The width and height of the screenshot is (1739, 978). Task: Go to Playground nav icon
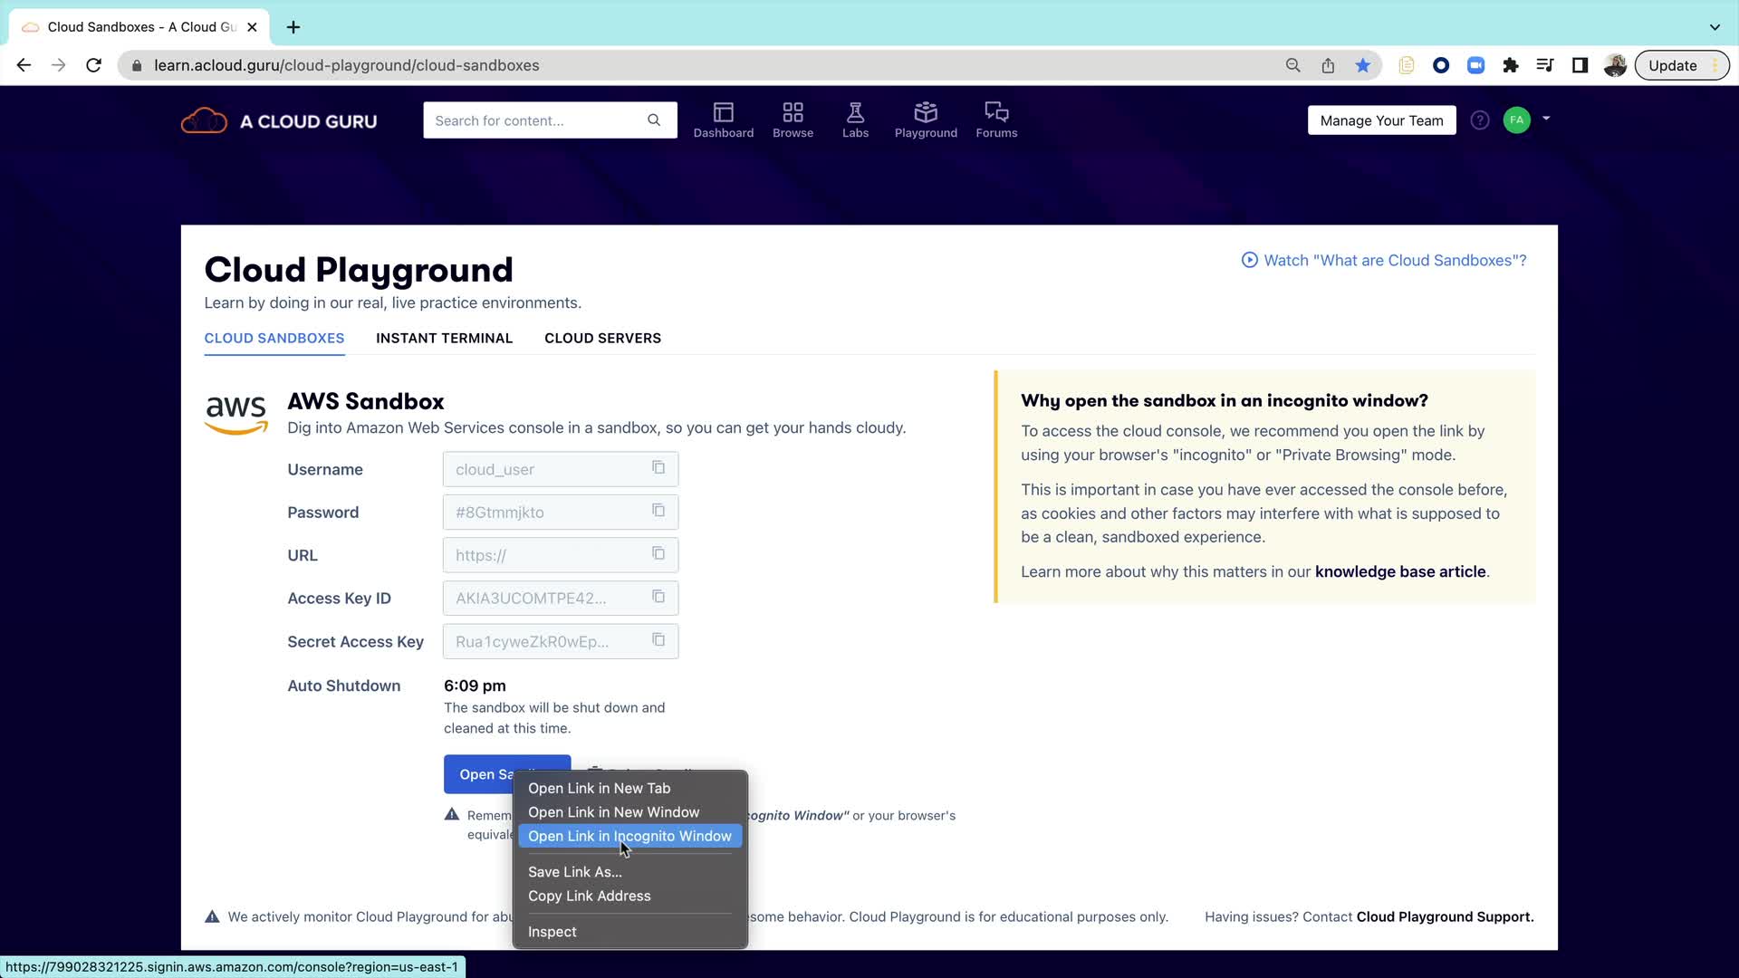pos(925,120)
